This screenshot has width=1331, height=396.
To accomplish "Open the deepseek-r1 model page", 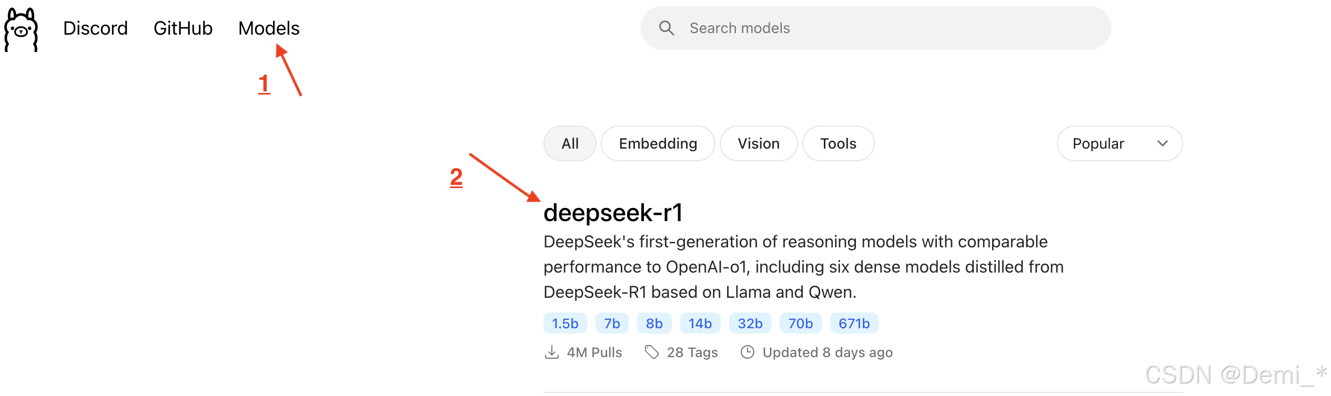I will pos(613,213).
